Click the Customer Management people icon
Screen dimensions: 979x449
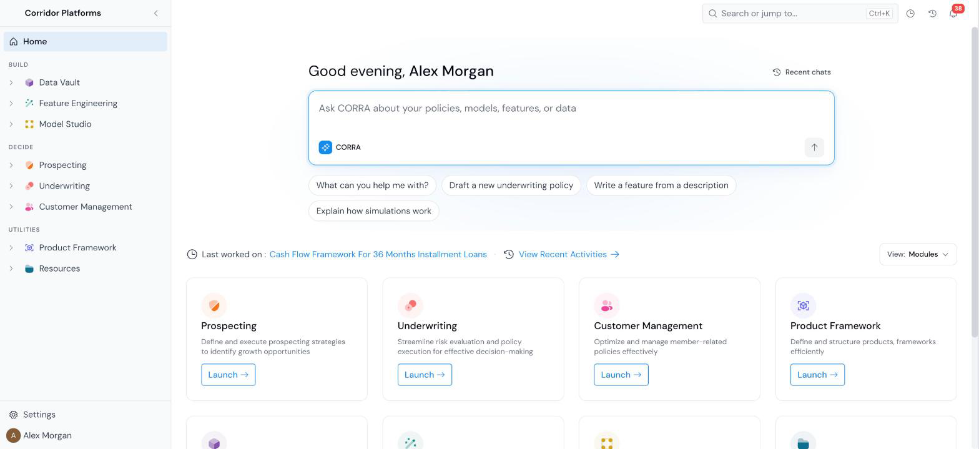coord(29,207)
